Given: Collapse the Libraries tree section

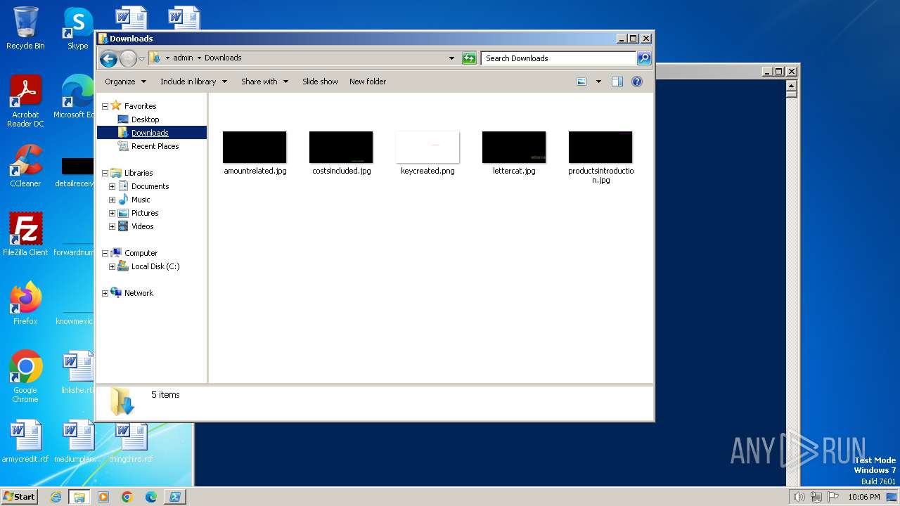Looking at the screenshot, I should [x=105, y=173].
